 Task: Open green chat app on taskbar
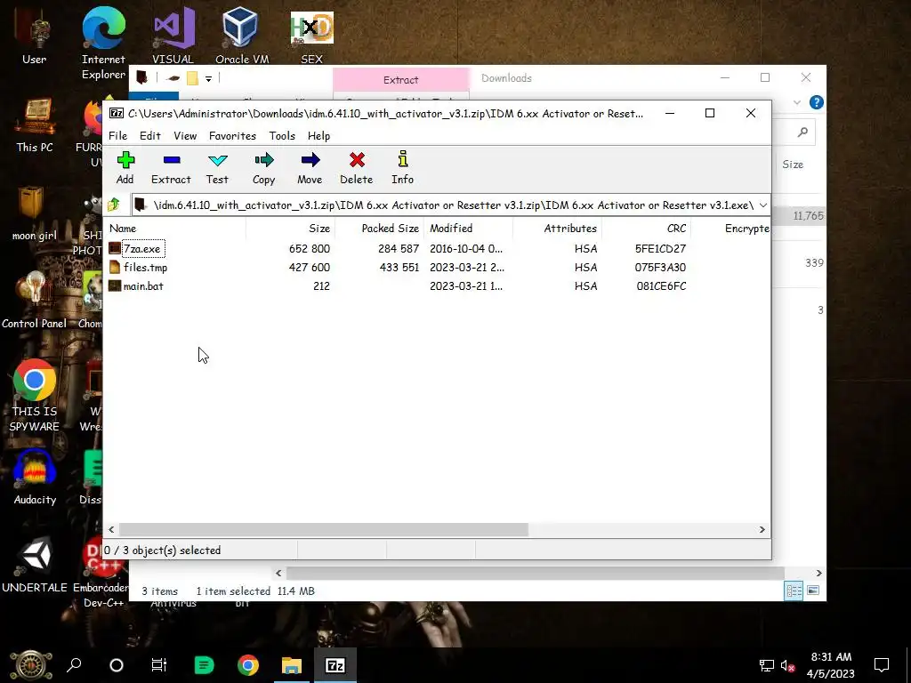pyautogui.click(x=204, y=665)
